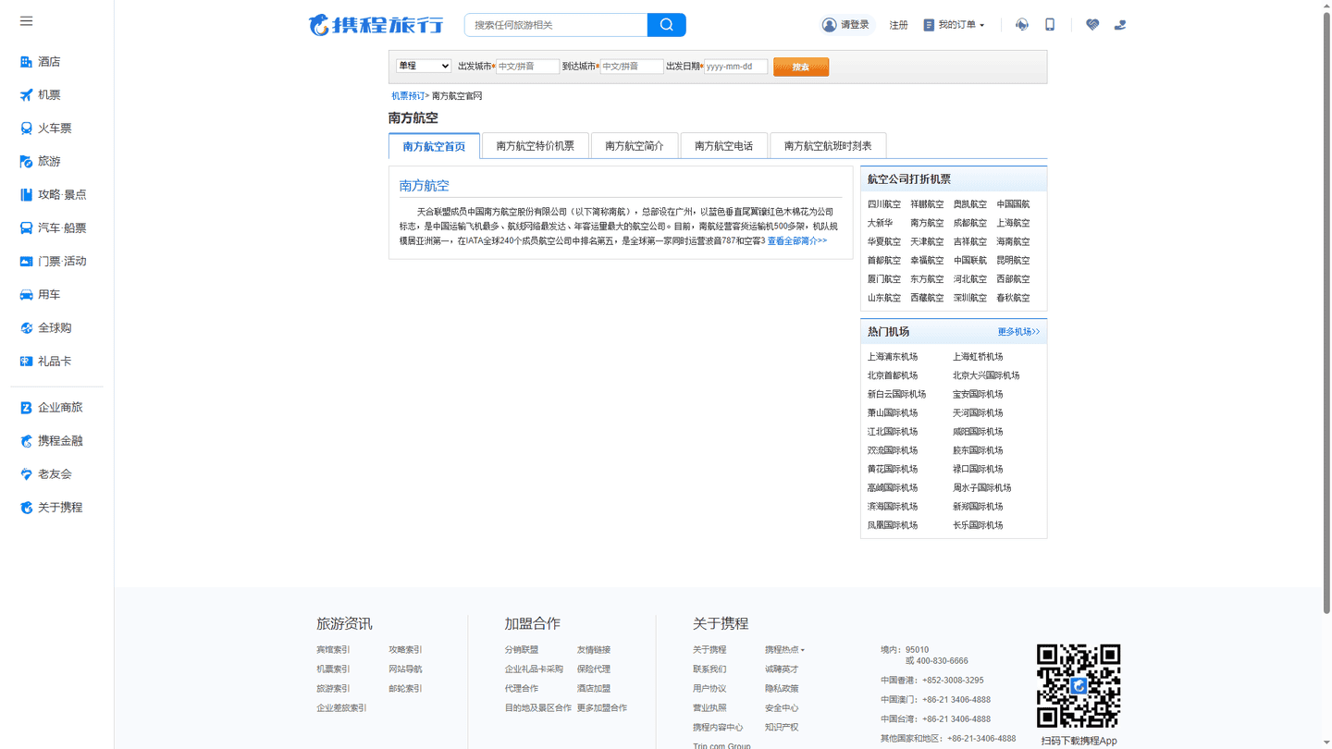The width and height of the screenshot is (1332, 749).
Task: Click the 出发日期 date field
Action: (x=735, y=67)
